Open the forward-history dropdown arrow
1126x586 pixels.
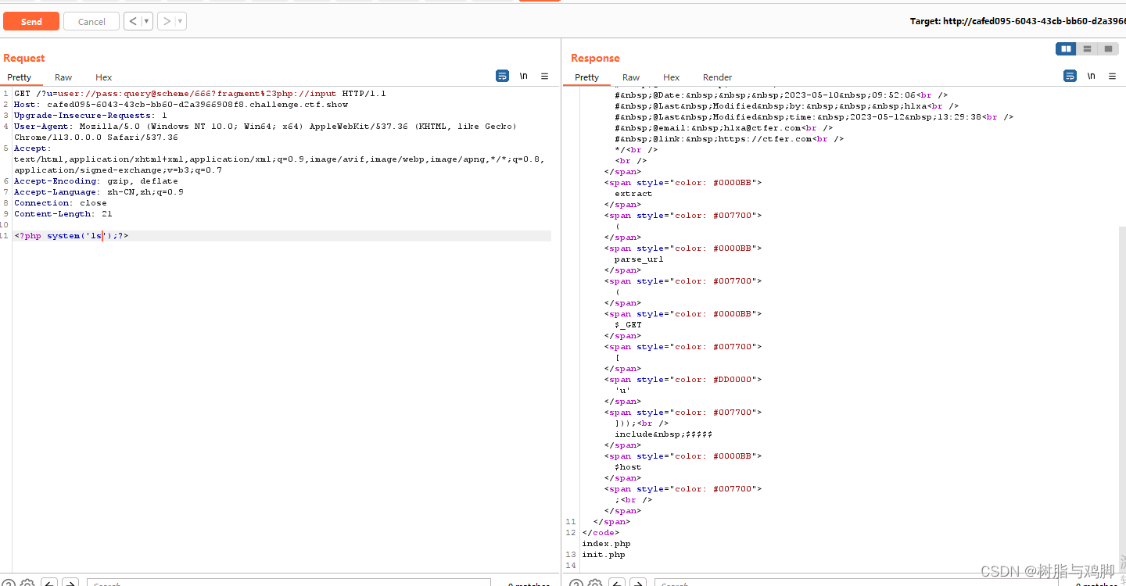pyautogui.click(x=181, y=22)
